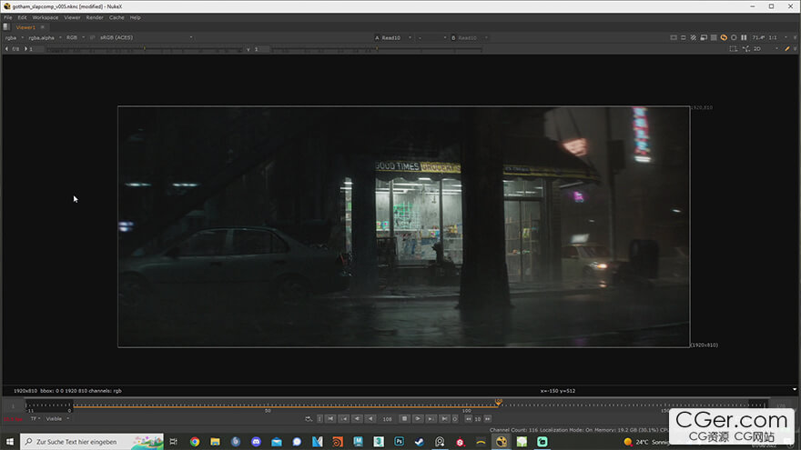801x450 pixels.
Task: Click the Windows taskbar search box
Action: 92,441
